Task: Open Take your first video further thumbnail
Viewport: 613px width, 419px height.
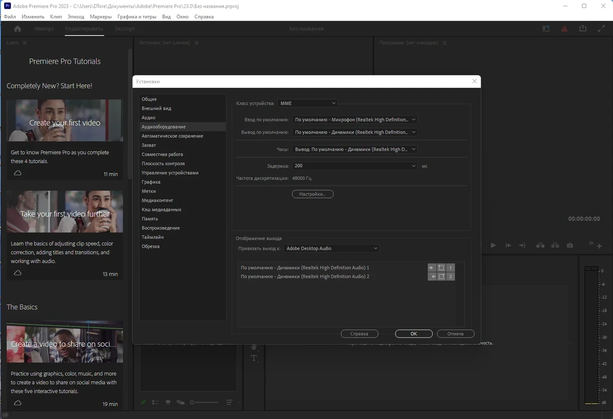Action: pos(65,212)
